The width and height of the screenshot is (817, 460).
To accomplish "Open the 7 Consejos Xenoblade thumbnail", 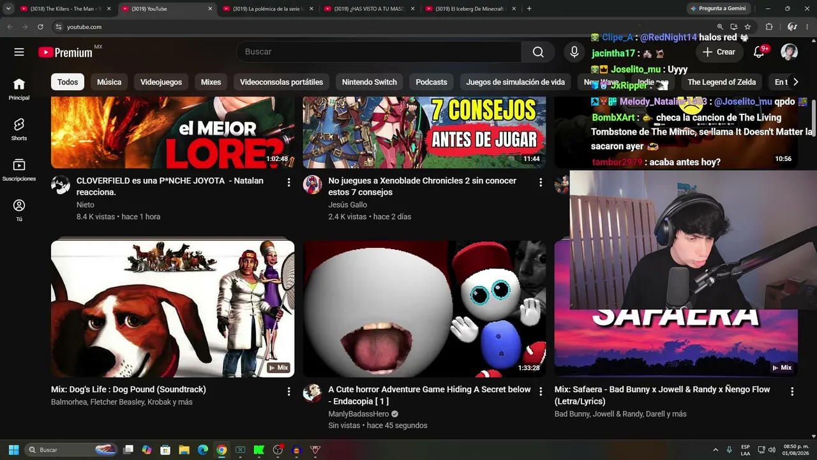I will [424, 132].
